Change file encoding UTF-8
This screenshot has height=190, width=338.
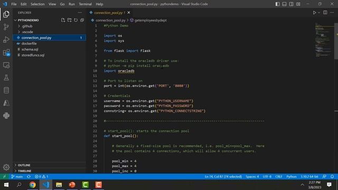[x=267, y=176]
